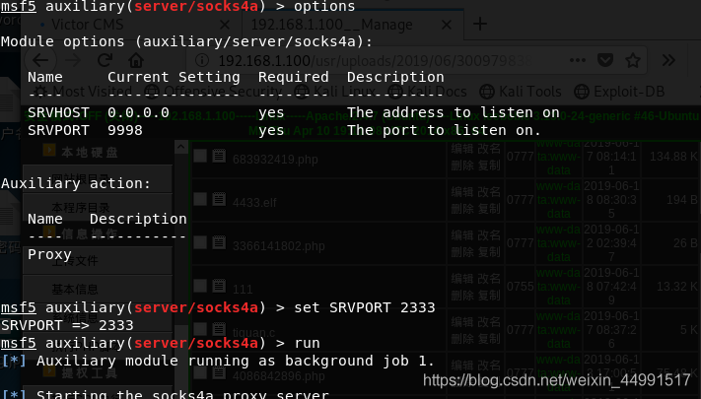
Task: Click the 'SRVPORT => 2333' terminal output line
Action: pyautogui.click(x=67, y=325)
